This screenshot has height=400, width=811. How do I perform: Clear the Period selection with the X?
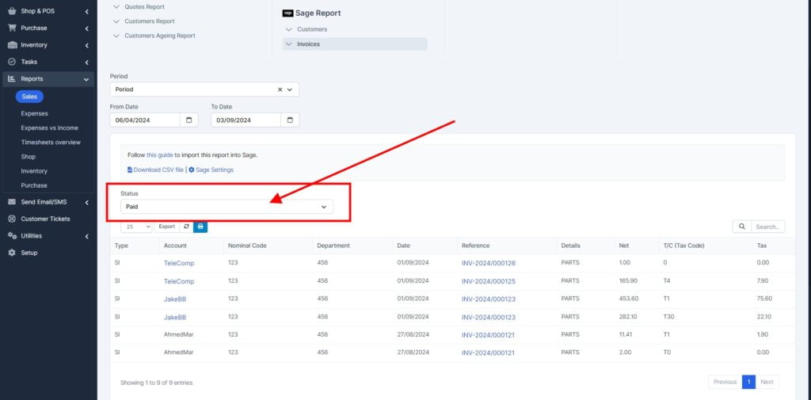(280, 90)
